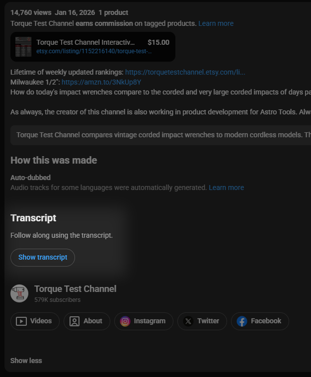The image size is (311, 377).
Task: Collapse description with Show less
Action: pyautogui.click(x=26, y=361)
